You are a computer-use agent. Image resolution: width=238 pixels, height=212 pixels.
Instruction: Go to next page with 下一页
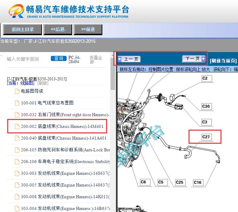pos(194,59)
